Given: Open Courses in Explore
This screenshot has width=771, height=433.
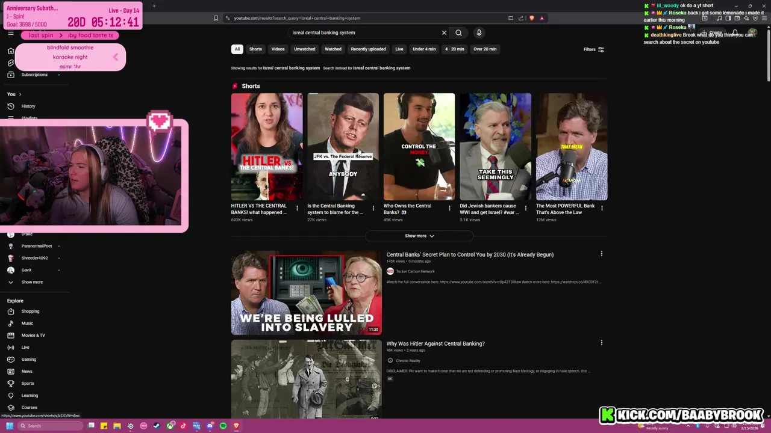Looking at the screenshot, I should [x=29, y=408].
